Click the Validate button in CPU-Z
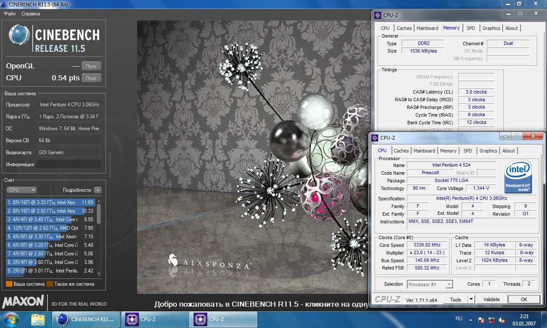 click(x=491, y=299)
